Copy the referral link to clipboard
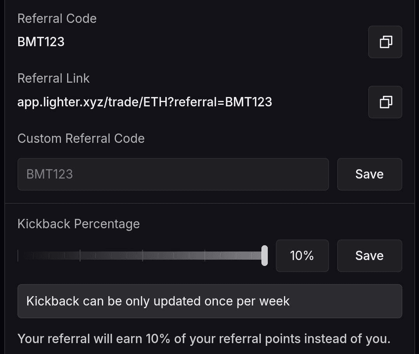This screenshot has height=354, width=419. click(385, 102)
